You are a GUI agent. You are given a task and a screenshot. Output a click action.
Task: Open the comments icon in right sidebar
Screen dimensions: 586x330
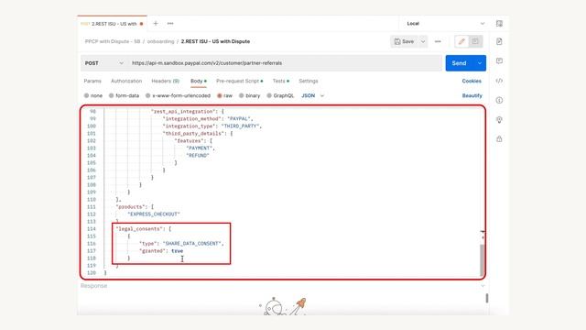pos(499,61)
